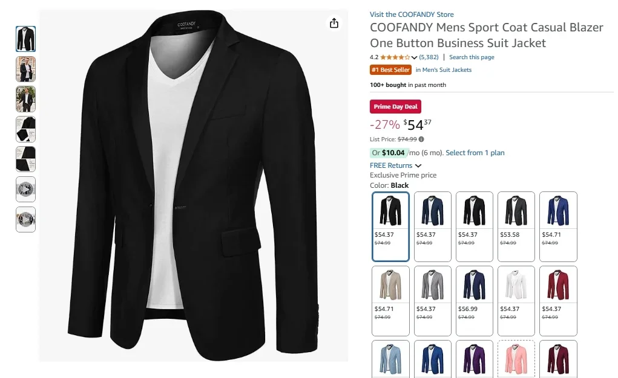Click the Search this page link
Viewport: 618px width, 378px height.
(x=472, y=57)
